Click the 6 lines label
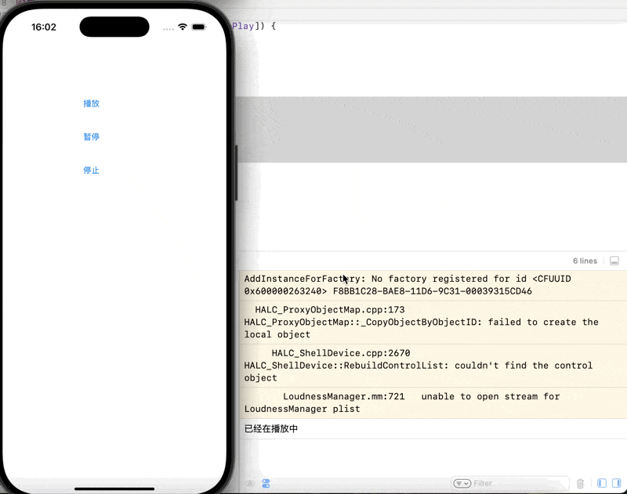This screenshot has height=494, width=627. tap(585, 261)
